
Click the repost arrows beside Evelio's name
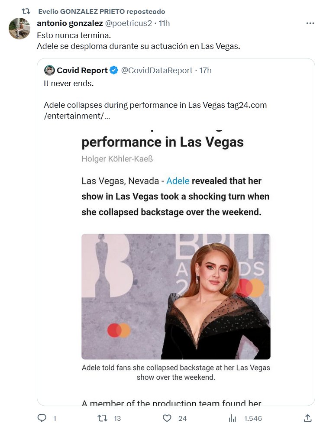pyautogui.click(x=26, y=11)
